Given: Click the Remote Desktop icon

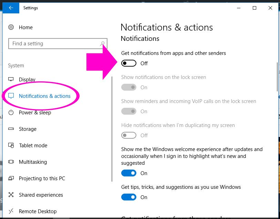Looking at the screenshot, I should (x=11, y=211).
